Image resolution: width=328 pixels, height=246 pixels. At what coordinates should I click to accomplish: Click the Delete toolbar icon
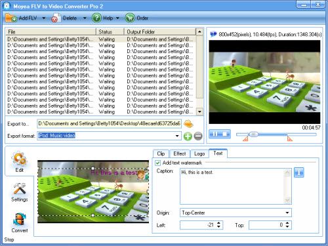[56, 18]
